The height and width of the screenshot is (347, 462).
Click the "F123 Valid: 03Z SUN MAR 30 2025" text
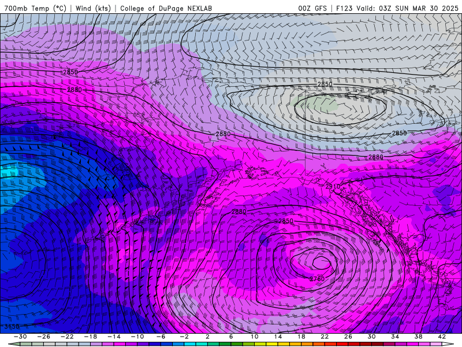397,8
